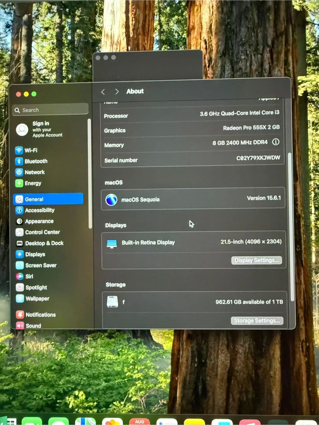Open Siri settings from sidebar
Screen dimensions: 319x425
pos(29,276)
